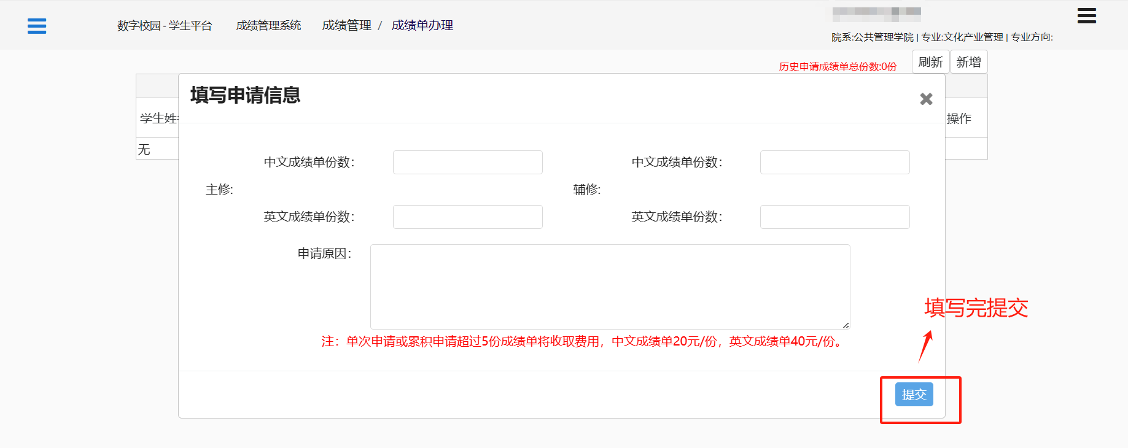This screenshot has width=1128, height=448.
Task: Open the blue hamburger sidebar menu
Action: pos(37,26)
